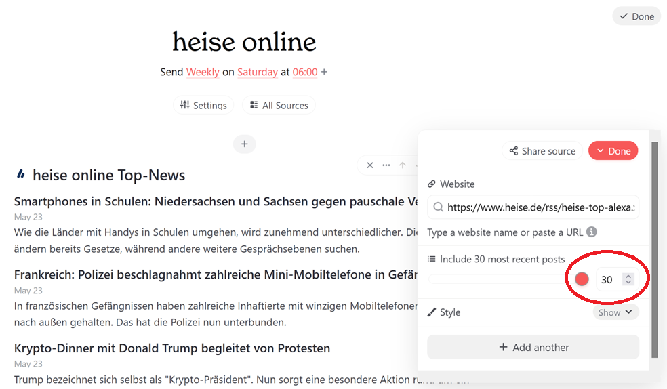Image resolution: width=667 pixels, height=389 pixels.
Task: Click the Include 30 most recent posts label
Action: 502,259
